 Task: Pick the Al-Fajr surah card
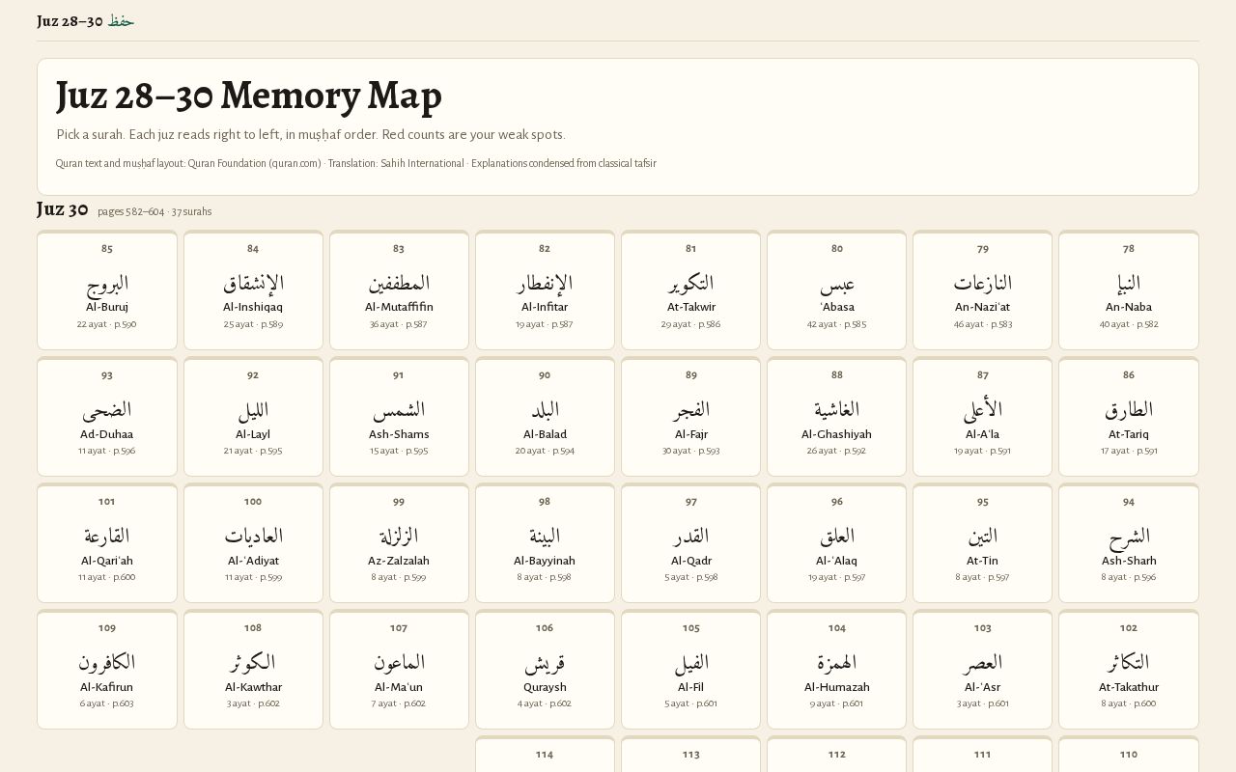tap(690, 416)
